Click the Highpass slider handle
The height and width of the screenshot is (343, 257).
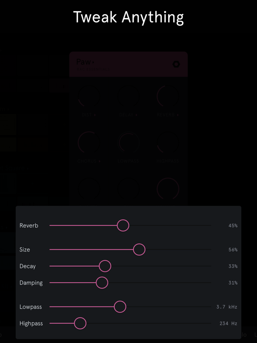point(80,323)
